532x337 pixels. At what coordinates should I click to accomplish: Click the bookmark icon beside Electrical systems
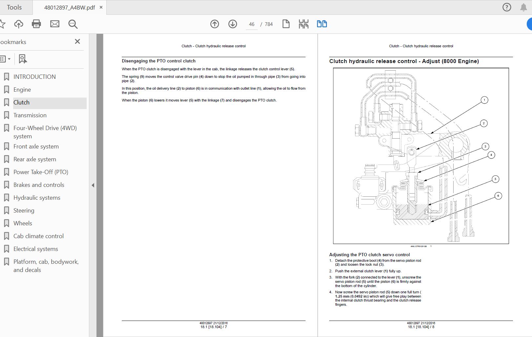(6, 249)
